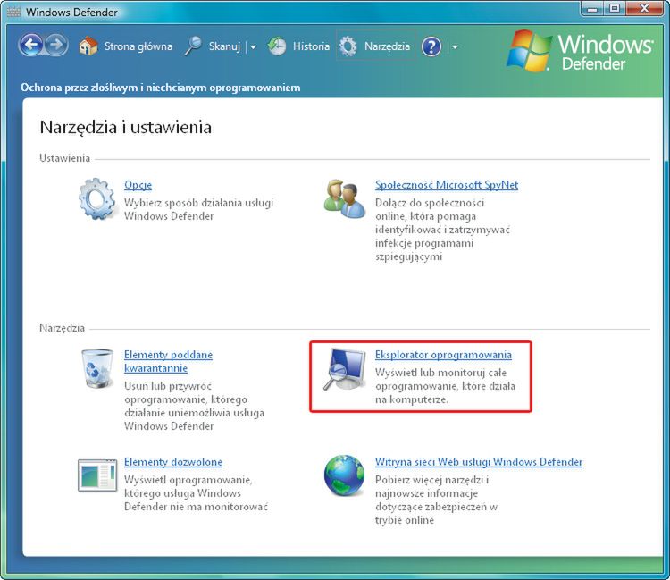This screenshot has width=670, height=580.
Task: Select Narzędzia toolbar label
Action: [x=387, y=46]
